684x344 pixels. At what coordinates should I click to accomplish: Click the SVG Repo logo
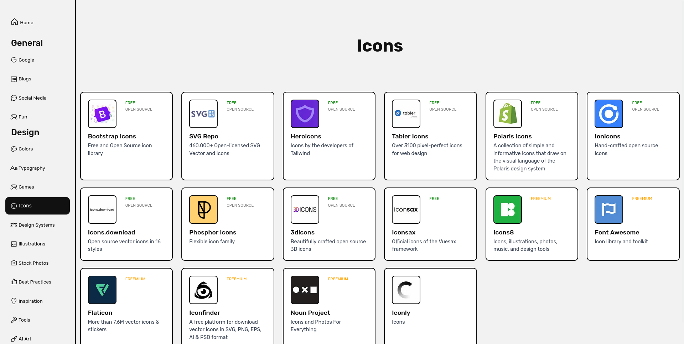[203, 114]
